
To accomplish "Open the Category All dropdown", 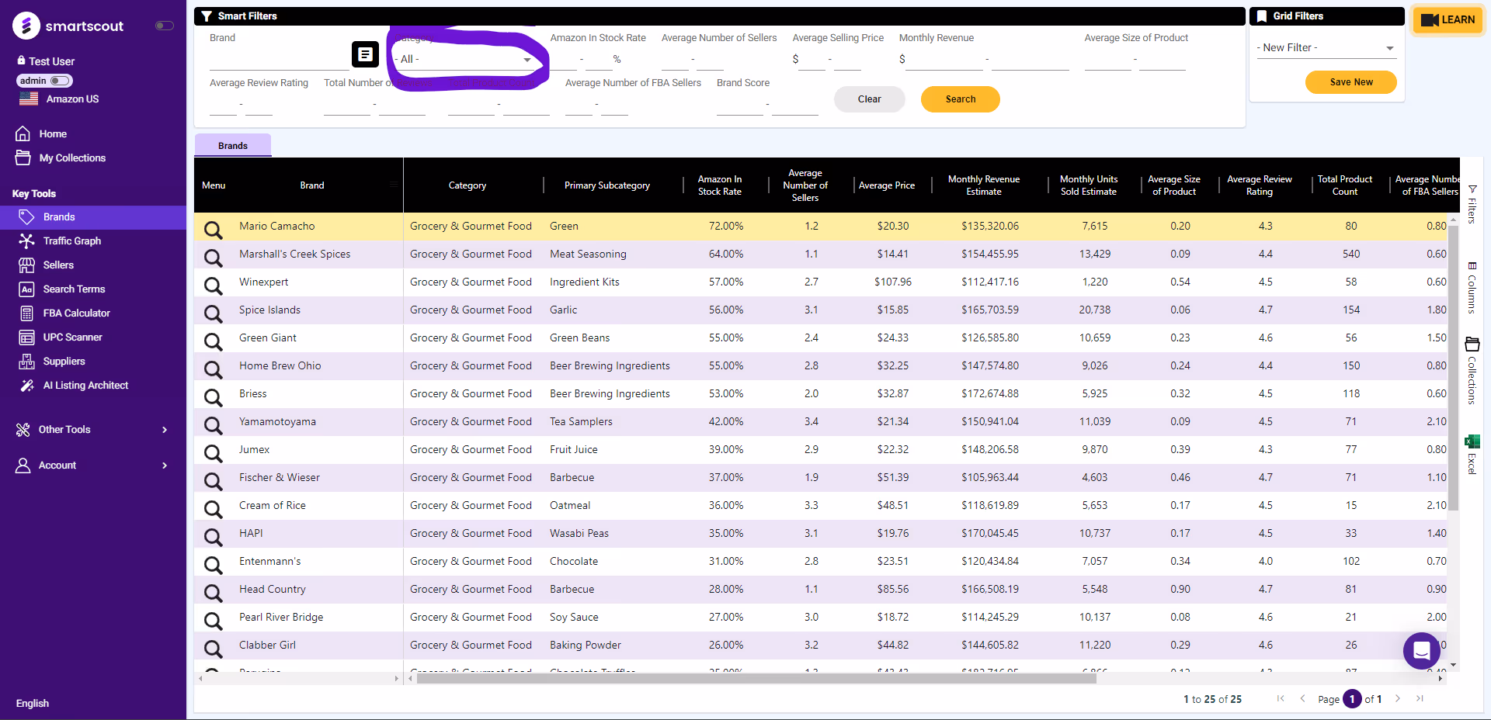I will [x=464, y=60].
